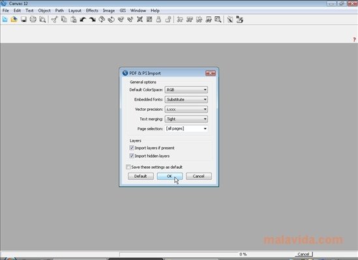Toggle Import layers if present checkbox
Screen dimensions: 358x260
(x=132, y=148)
